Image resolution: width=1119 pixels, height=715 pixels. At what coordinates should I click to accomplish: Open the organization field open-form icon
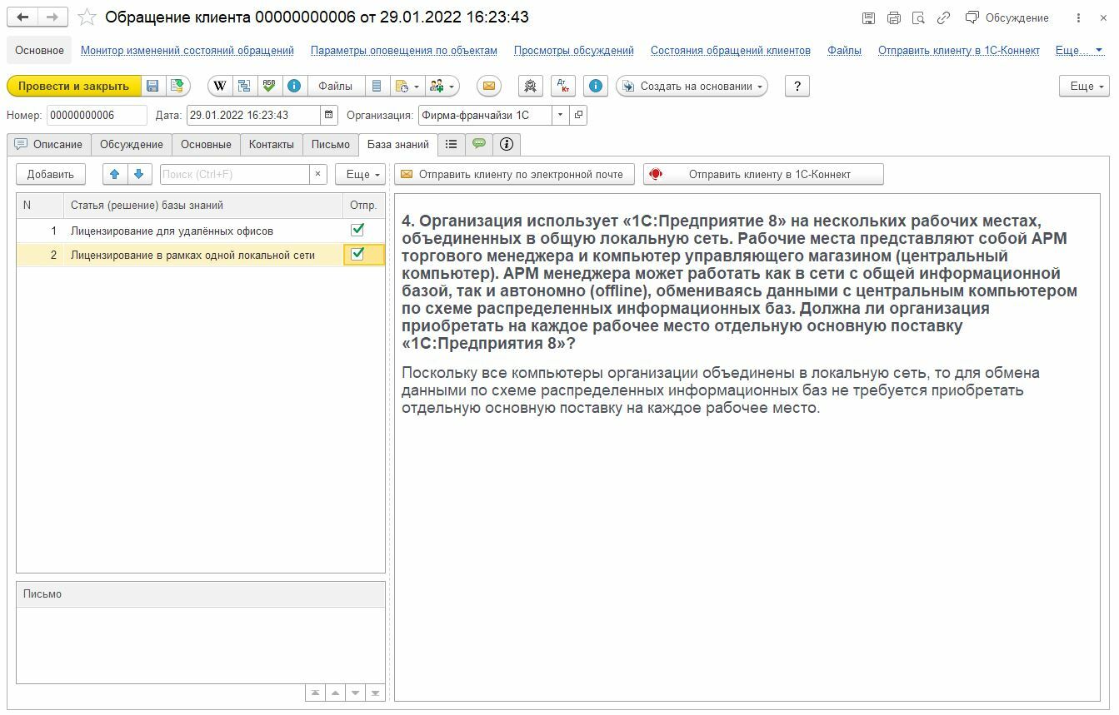[x=578, y=115]
